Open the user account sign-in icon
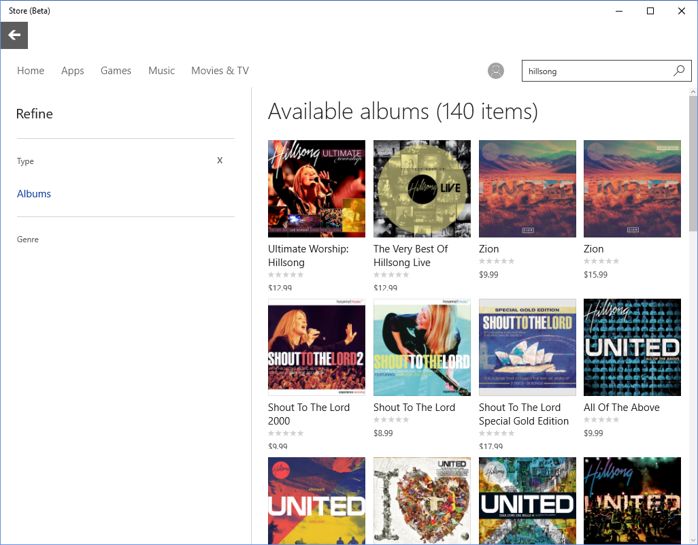The height and width of the screenshot is (545, 698). [x=495, y=70]
